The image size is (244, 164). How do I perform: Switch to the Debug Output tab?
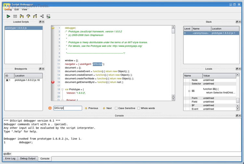pyautogui.click(x=28, y=158)
